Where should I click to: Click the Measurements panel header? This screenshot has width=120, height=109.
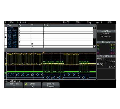point(106,56)
